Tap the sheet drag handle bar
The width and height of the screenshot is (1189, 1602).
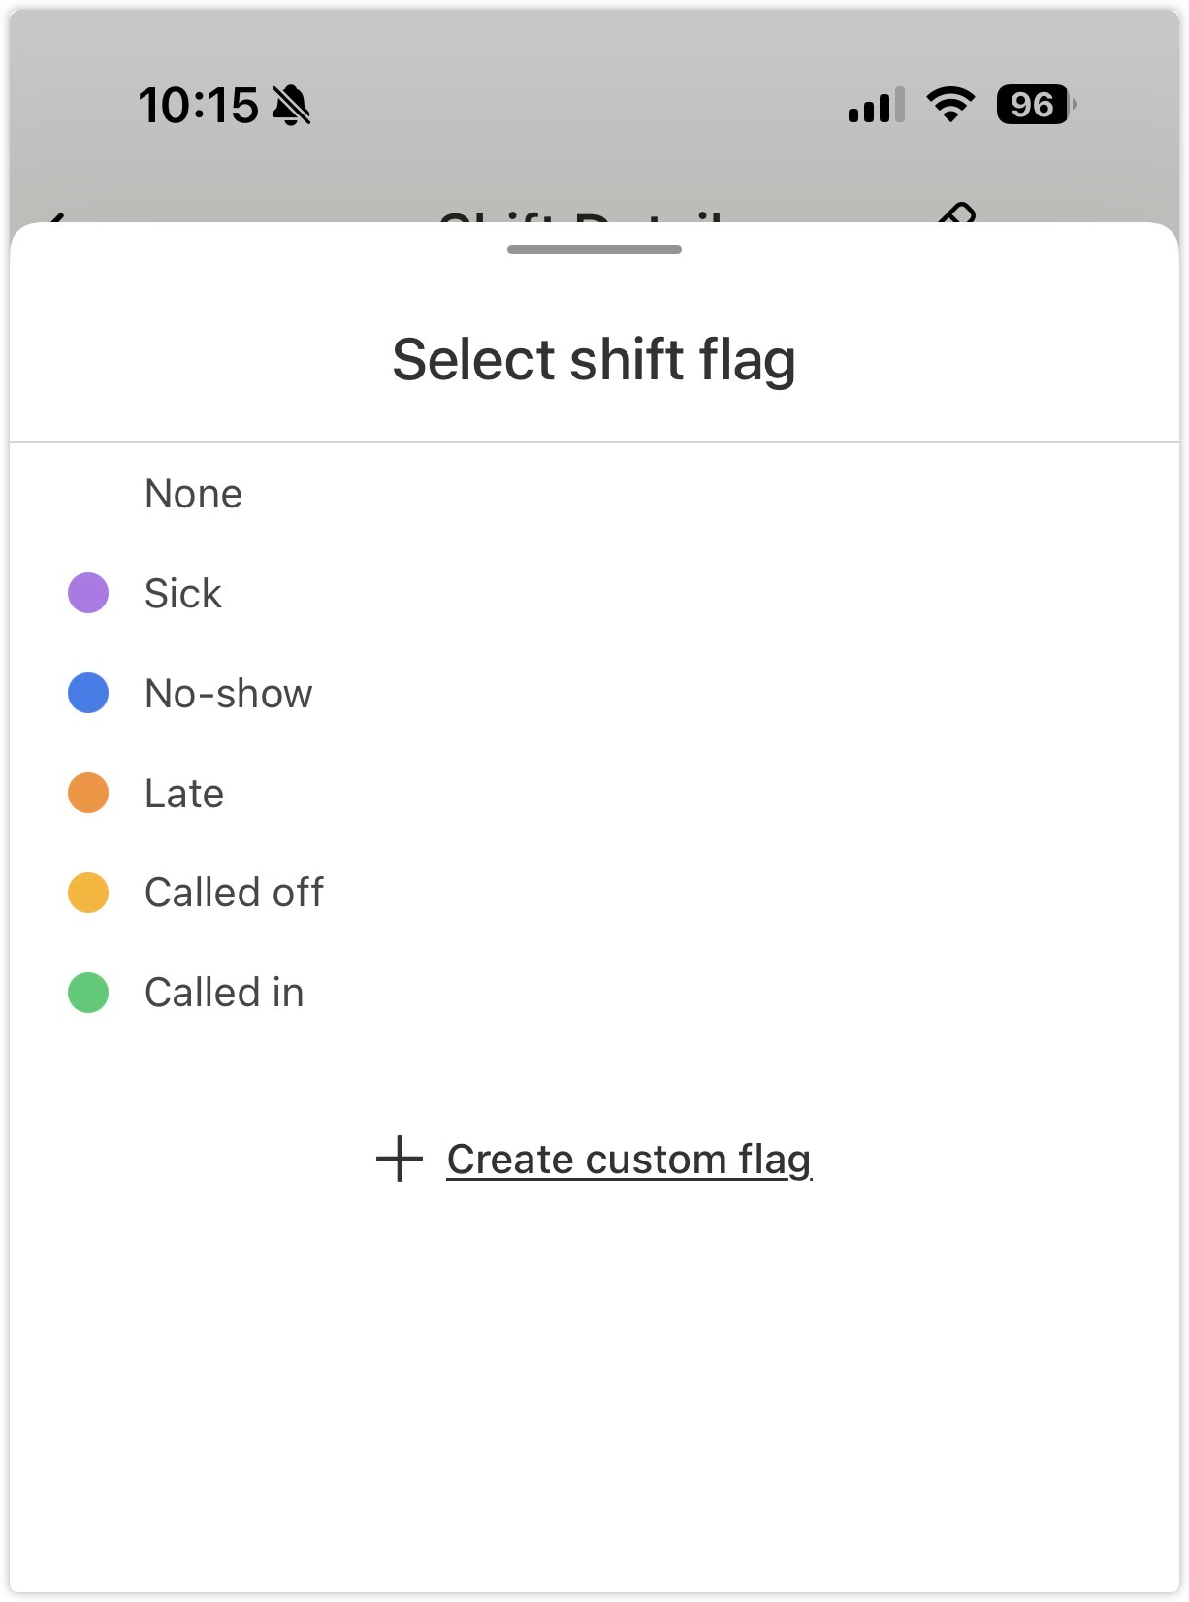tap(594, 249)
